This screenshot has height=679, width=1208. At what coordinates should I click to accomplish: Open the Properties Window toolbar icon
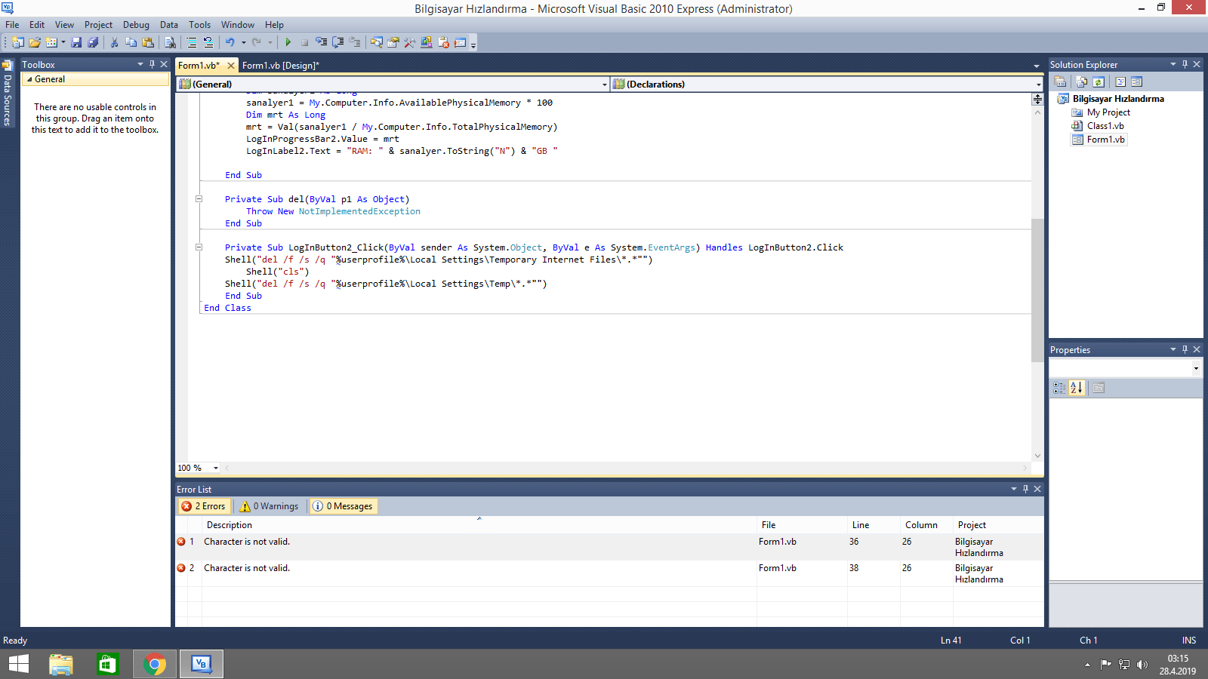[x=393, y=42]
